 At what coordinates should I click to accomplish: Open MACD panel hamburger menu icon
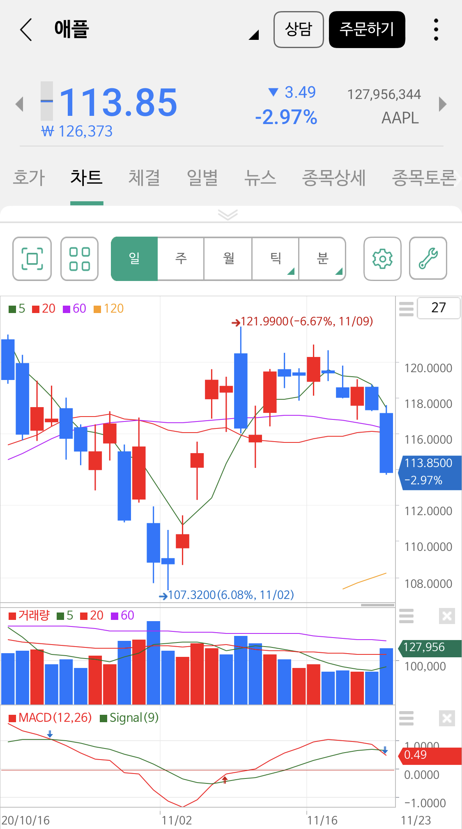406,718
